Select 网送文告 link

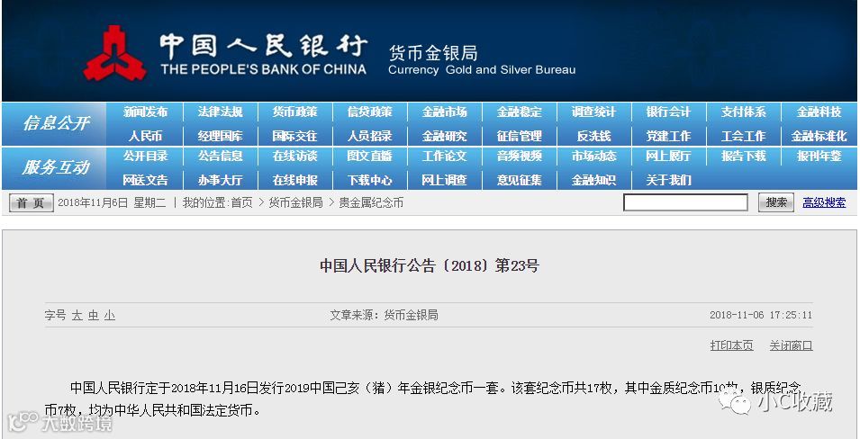tap(145, 180)
